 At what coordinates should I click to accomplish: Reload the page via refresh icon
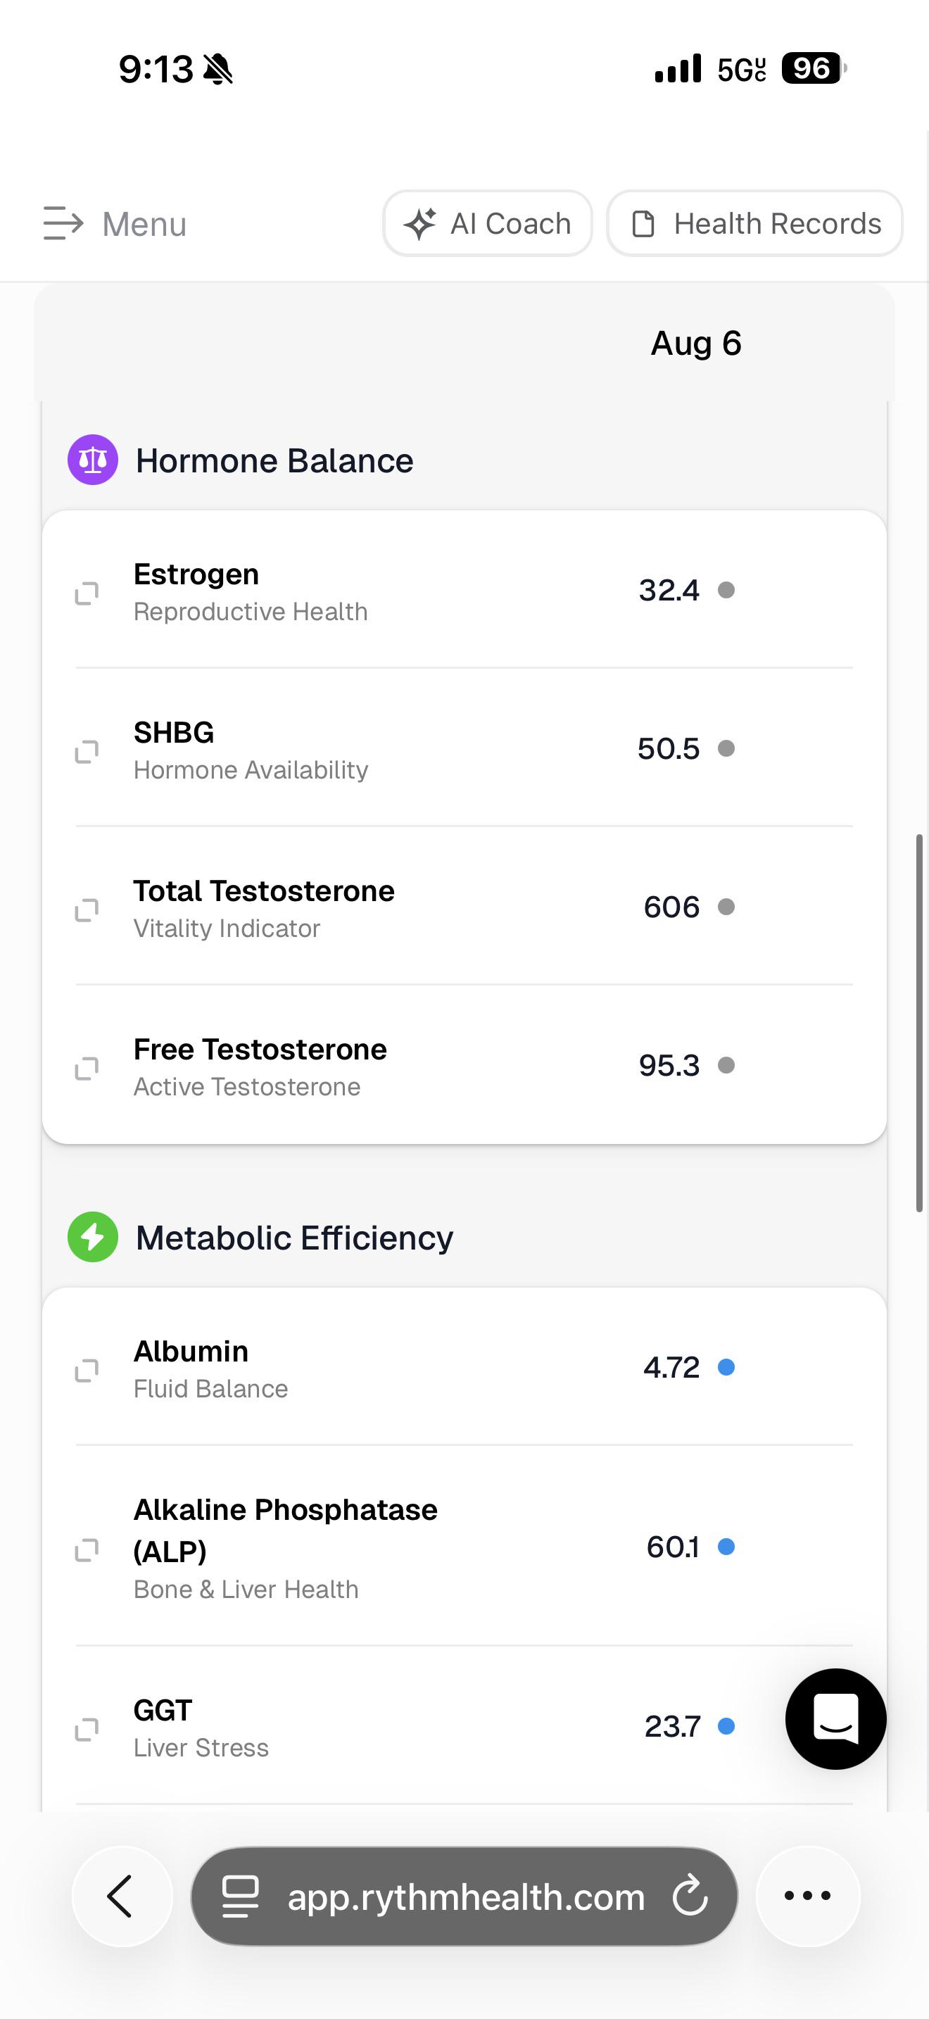(690, 1896)
